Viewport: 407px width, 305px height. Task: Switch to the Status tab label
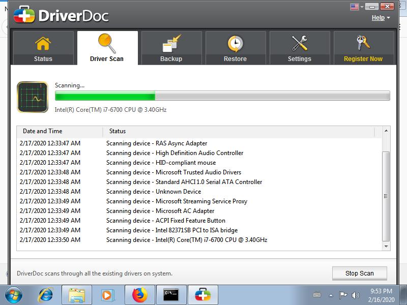coord(43,59)
